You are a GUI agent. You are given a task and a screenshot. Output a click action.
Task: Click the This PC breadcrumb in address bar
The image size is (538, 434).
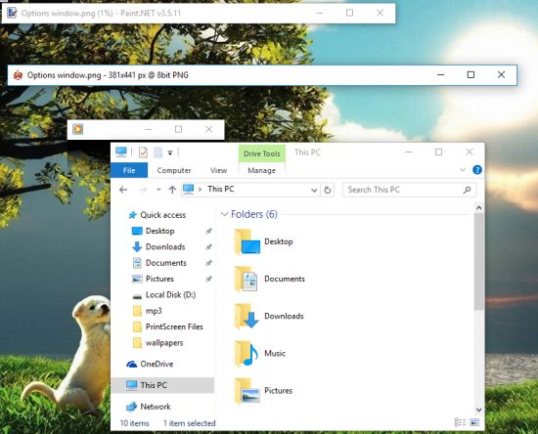pos(221,189)
